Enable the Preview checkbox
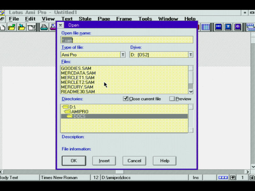 coord(172,99)
